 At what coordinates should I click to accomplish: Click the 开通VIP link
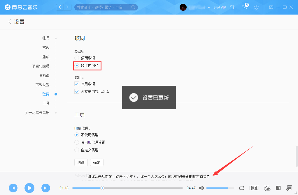pos(220,7)
